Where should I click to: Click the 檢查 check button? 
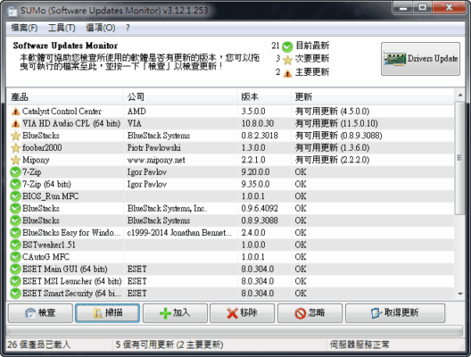coord(40,313)
